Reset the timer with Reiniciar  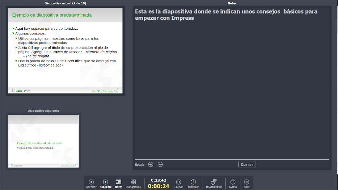(x=193, y=184)
